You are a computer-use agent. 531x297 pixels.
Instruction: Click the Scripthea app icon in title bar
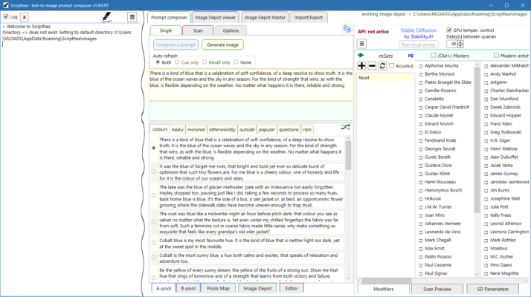tap(5, 5)
